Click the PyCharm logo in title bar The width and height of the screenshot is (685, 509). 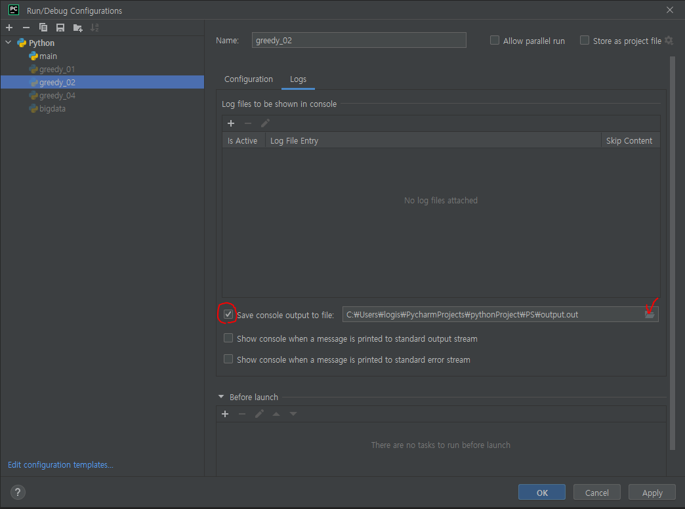pos(14,10)
